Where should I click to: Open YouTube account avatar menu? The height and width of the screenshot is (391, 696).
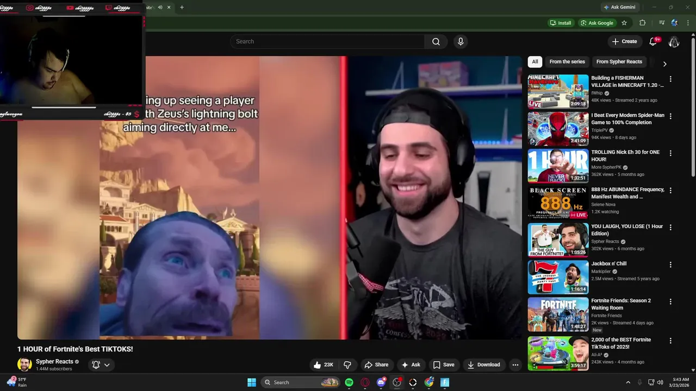(x=674, y=41)
